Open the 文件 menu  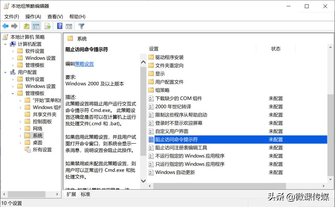[11, 16]
